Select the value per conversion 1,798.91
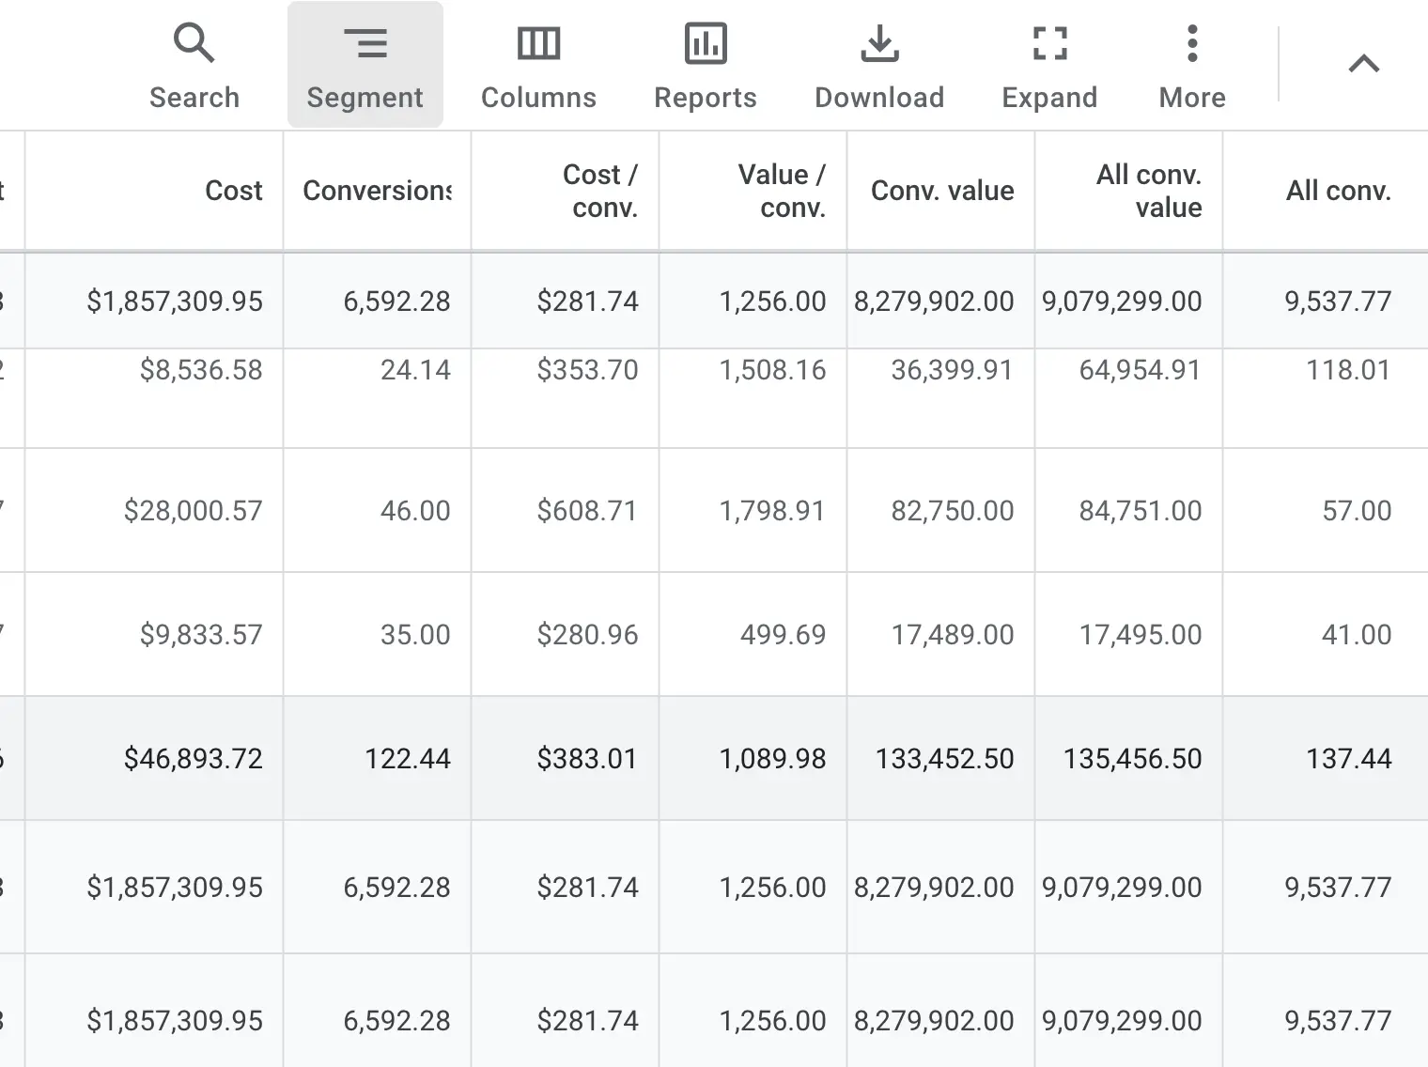Screen dimensions: 1428x1067 (772, 511)
